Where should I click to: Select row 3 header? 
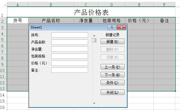(x=4, y=27)
